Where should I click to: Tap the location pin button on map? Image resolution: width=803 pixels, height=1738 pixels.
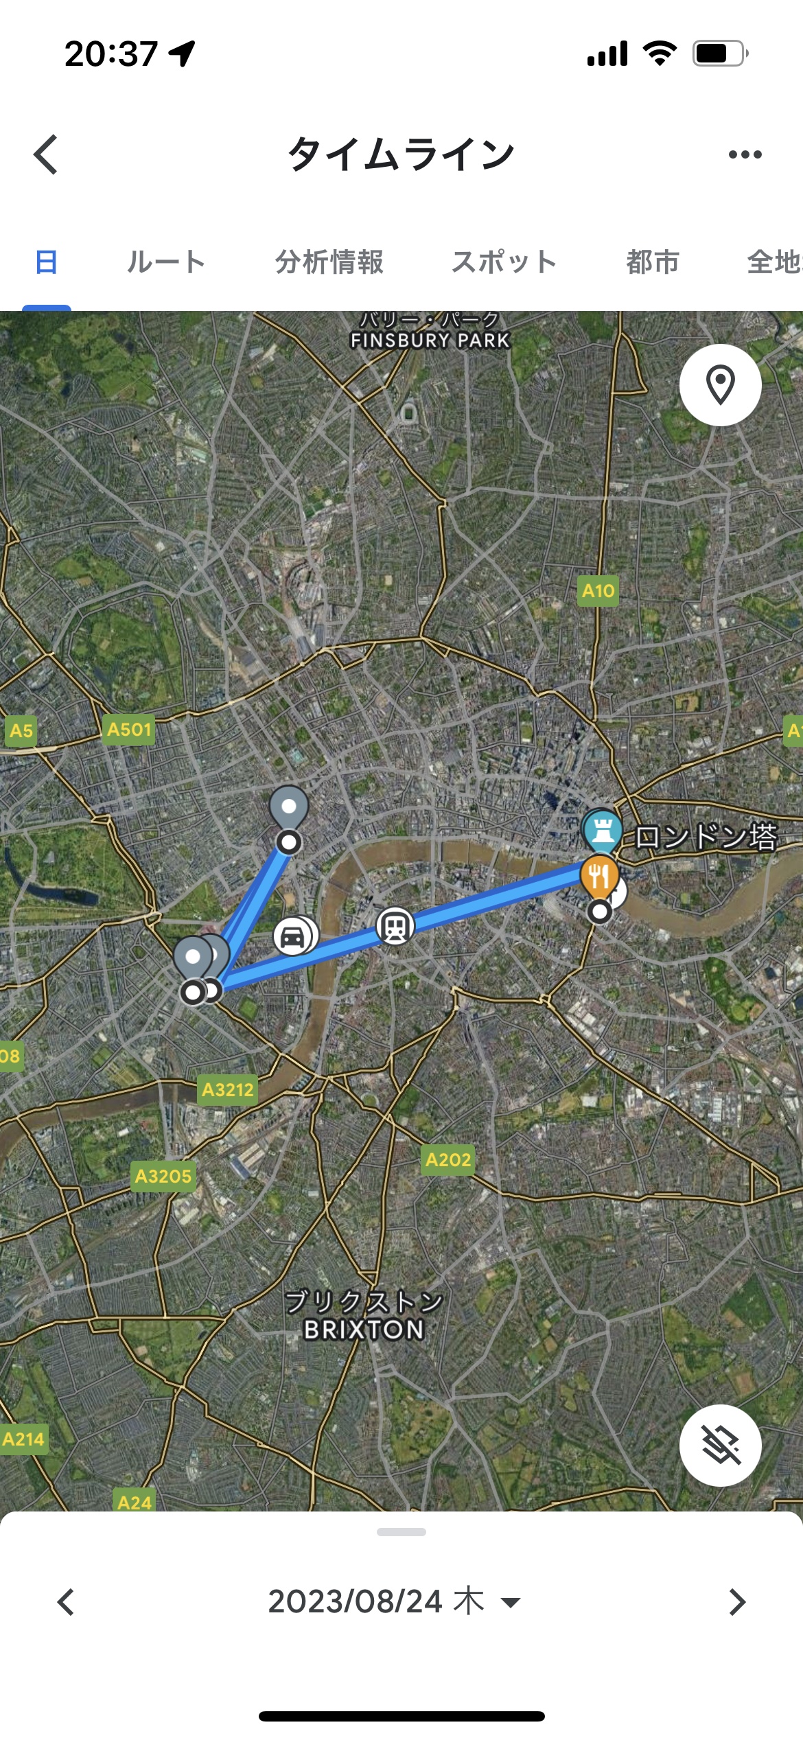(721, 385)
